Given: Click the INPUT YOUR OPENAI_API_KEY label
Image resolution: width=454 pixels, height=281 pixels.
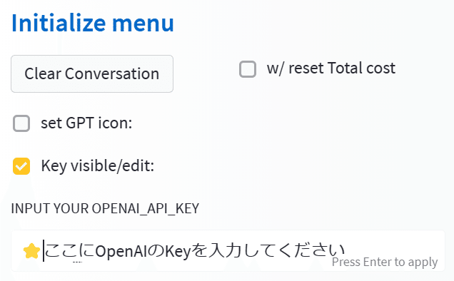Looking at the screenshot, I should (105, 209).
